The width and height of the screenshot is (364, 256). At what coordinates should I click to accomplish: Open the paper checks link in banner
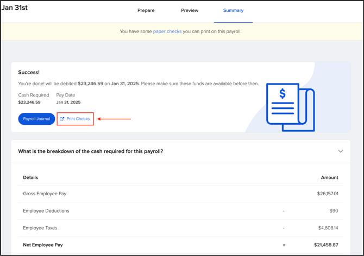pos(167,31)
